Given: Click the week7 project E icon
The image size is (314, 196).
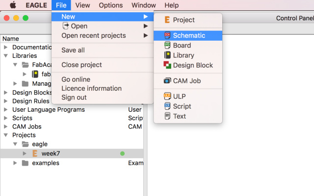Looking at the screenshot, I should coord(35,153).
